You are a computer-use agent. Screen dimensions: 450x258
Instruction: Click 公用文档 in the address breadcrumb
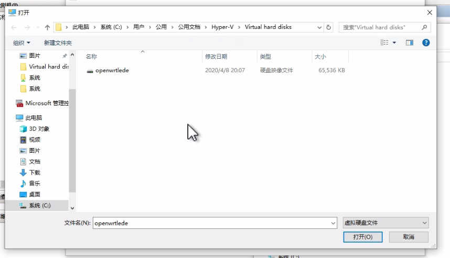click(189, 27)
